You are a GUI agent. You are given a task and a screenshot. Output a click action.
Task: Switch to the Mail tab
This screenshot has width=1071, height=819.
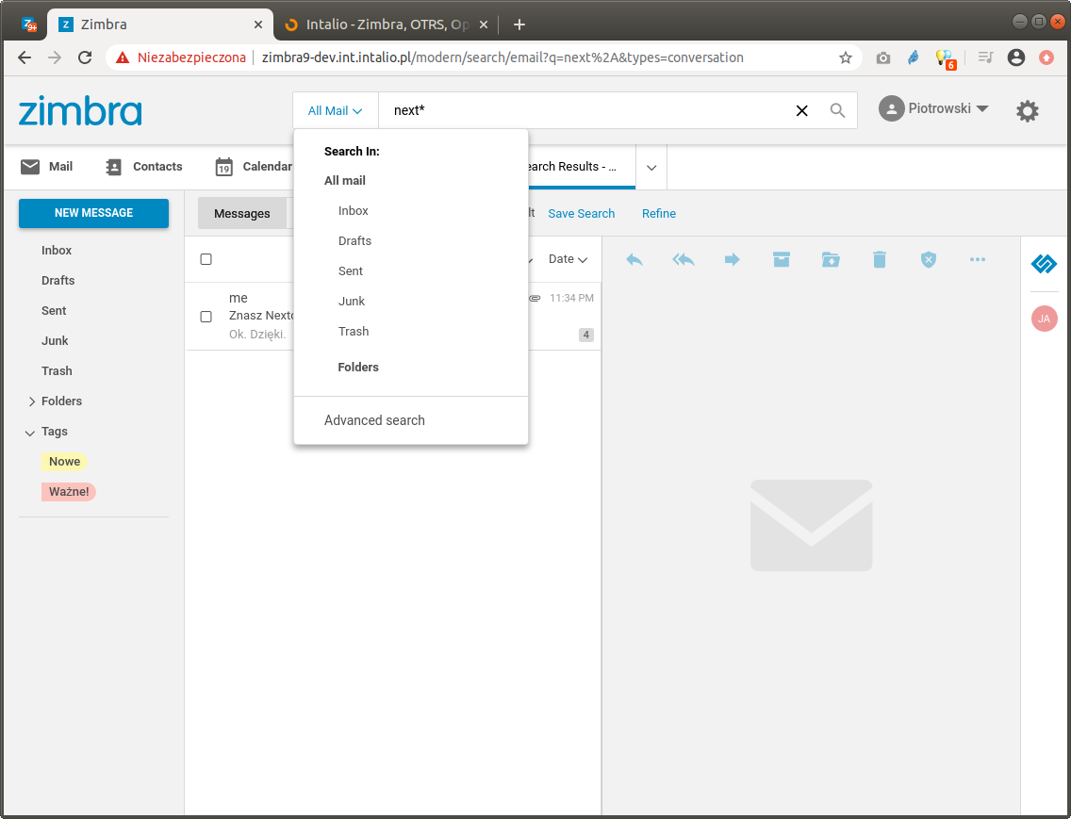[46, 167]
